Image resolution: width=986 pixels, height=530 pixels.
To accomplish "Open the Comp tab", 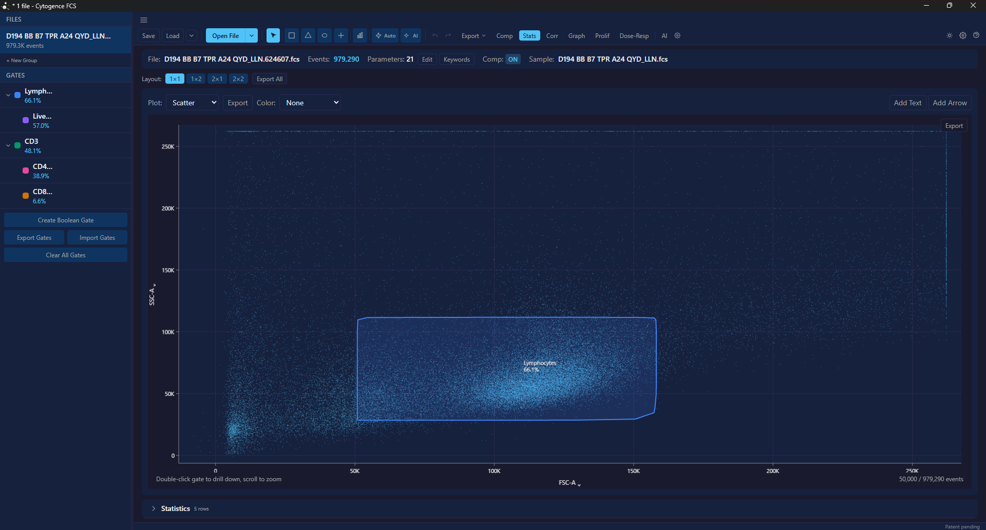I will pyautogui.click(x=504, y=35).
